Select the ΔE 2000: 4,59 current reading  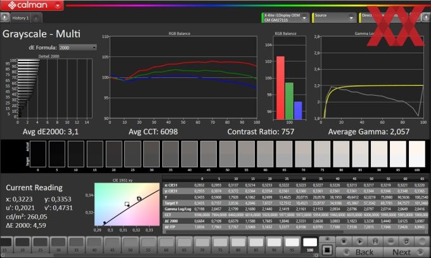[26, 225]
